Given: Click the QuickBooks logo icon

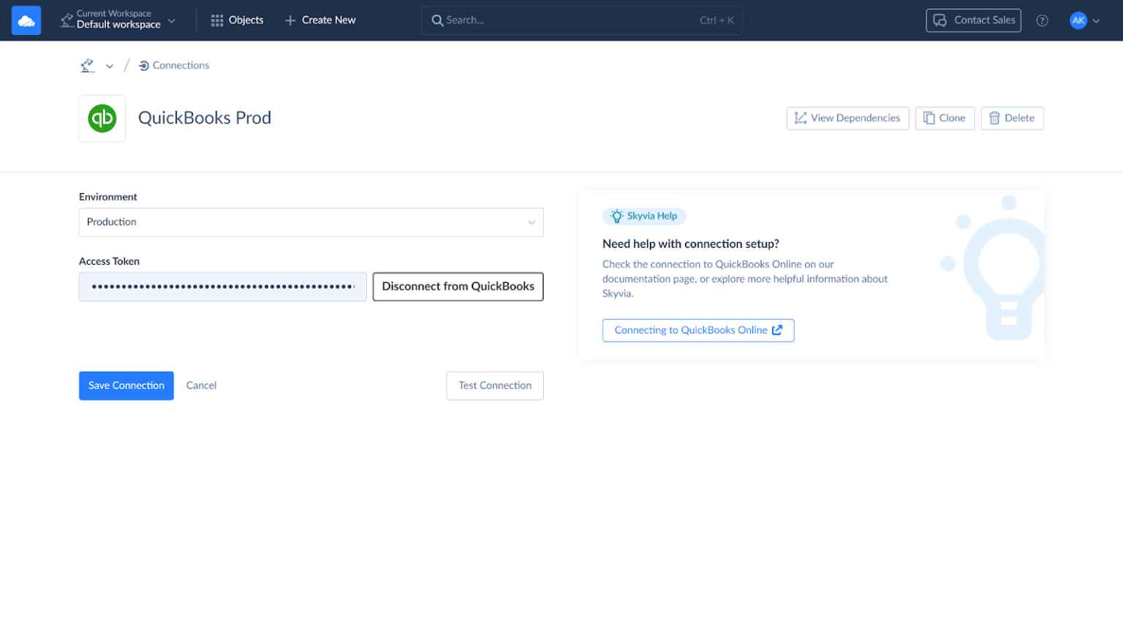Looking at the screenshot, I should click(102, 118).
